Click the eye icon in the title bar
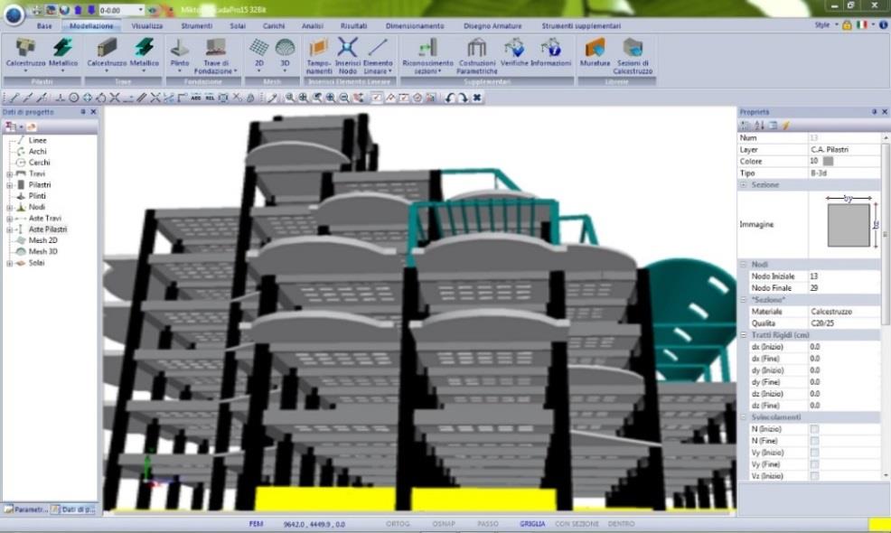Viewport: 891px width, 533px height. coord(153,10)
